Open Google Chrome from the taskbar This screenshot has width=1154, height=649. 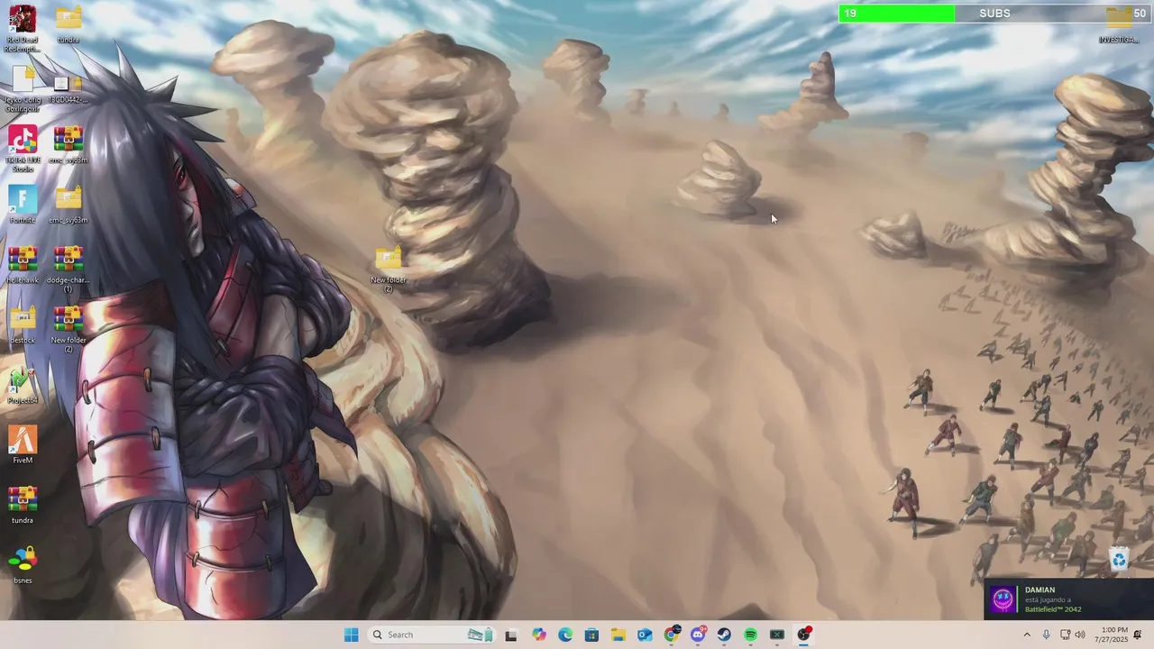[672, 635]
